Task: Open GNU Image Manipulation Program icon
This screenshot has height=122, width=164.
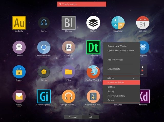Action: point(44,96)
